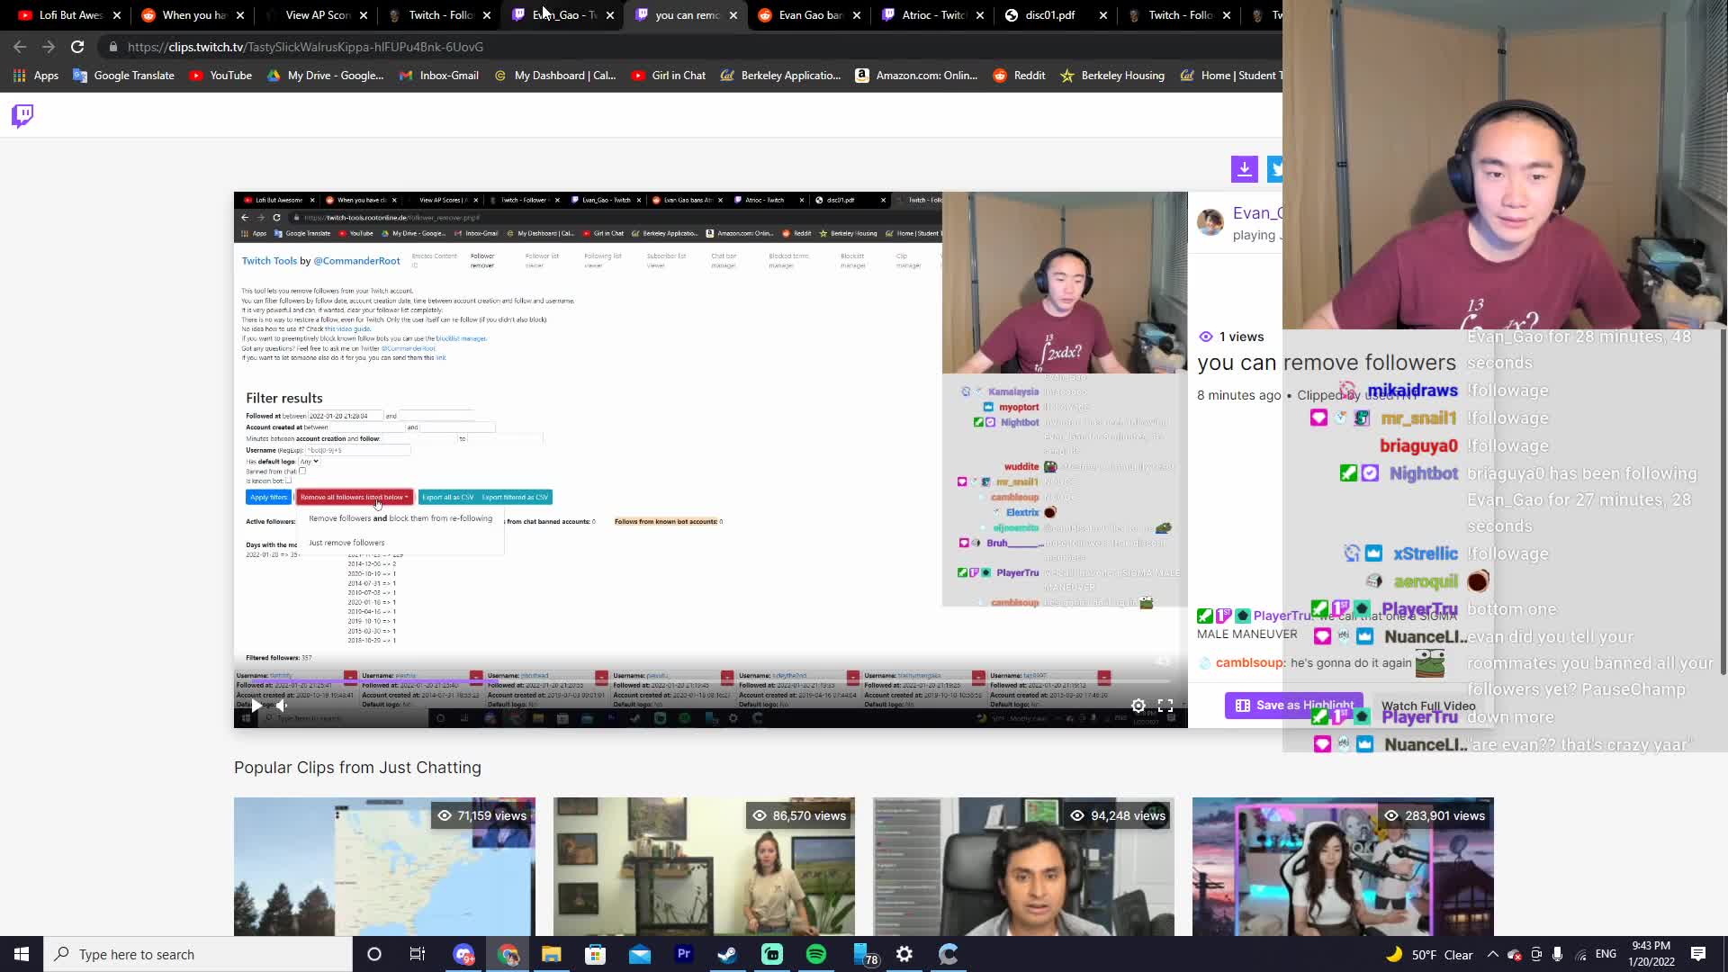Open Windows Settings from the taskbar
The height and width of the screenshot is (972, 1728).
[904, 954]
